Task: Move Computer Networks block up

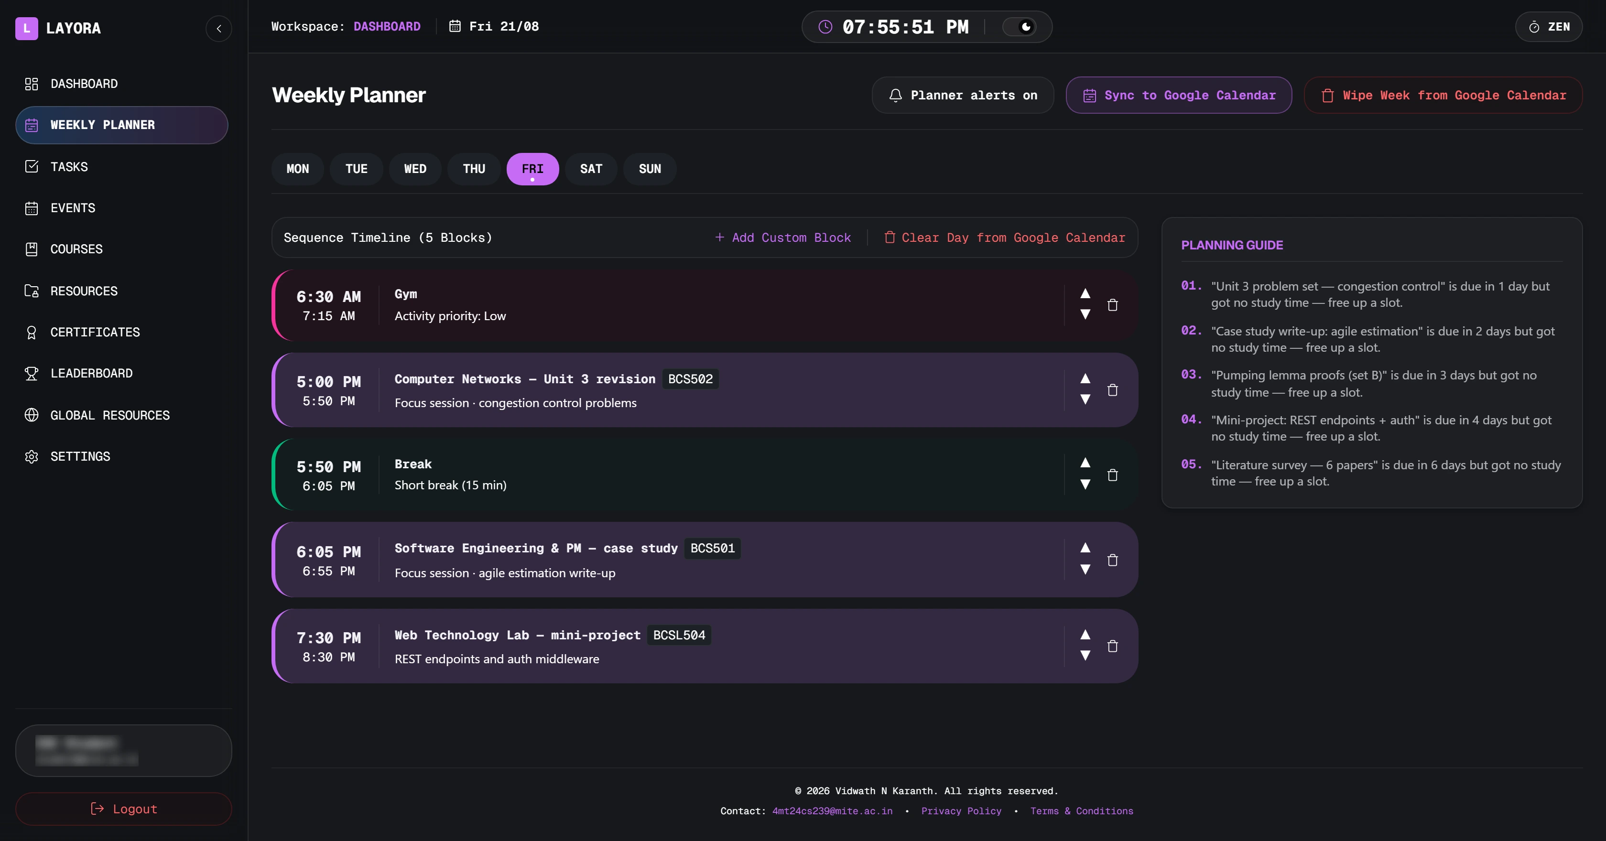Action: coord(1085,378)
